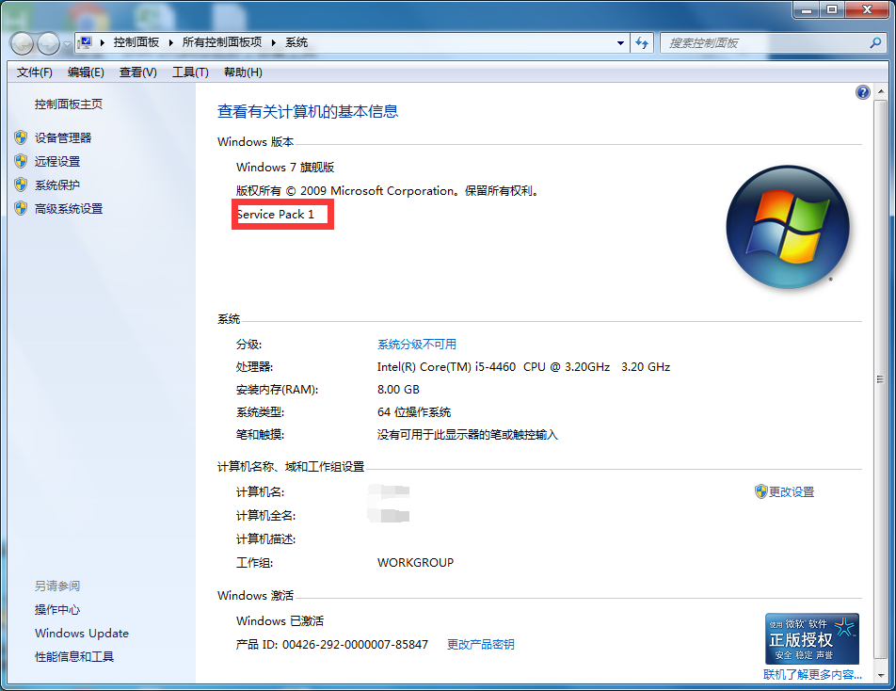Viewport: 896px width, 691px height.
Task: Open 设备管理器 link
Action: click(x=63, y=137)
